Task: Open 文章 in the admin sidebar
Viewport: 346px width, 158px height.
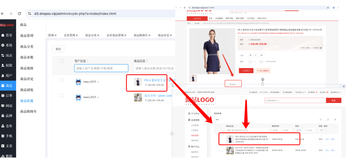Action: 7,146
